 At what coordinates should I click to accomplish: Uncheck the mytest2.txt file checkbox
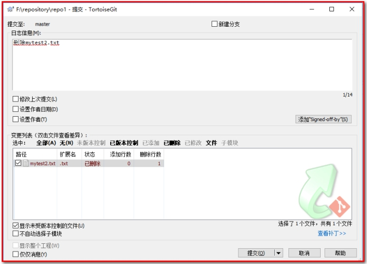click(18, 163)
